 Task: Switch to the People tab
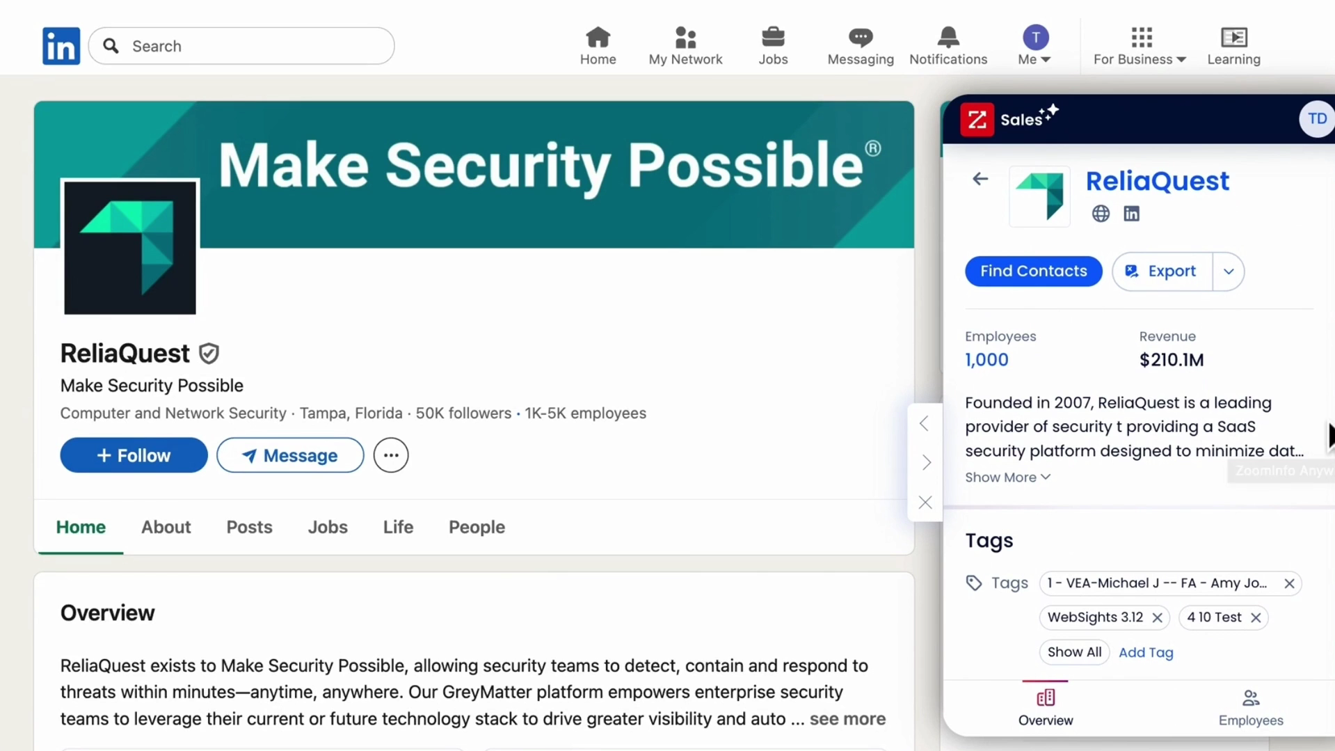[x=477, y=528]
